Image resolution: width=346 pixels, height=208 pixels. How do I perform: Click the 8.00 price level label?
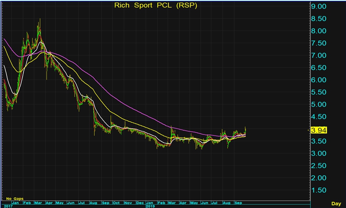(x=319, y=31)
